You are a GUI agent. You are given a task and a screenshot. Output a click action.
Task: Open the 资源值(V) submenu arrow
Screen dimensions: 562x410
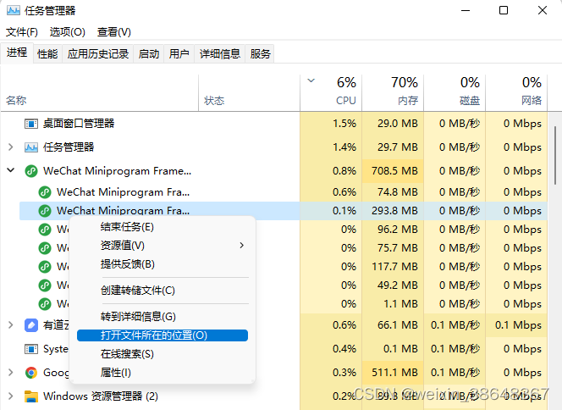click(x=241, y=246)
